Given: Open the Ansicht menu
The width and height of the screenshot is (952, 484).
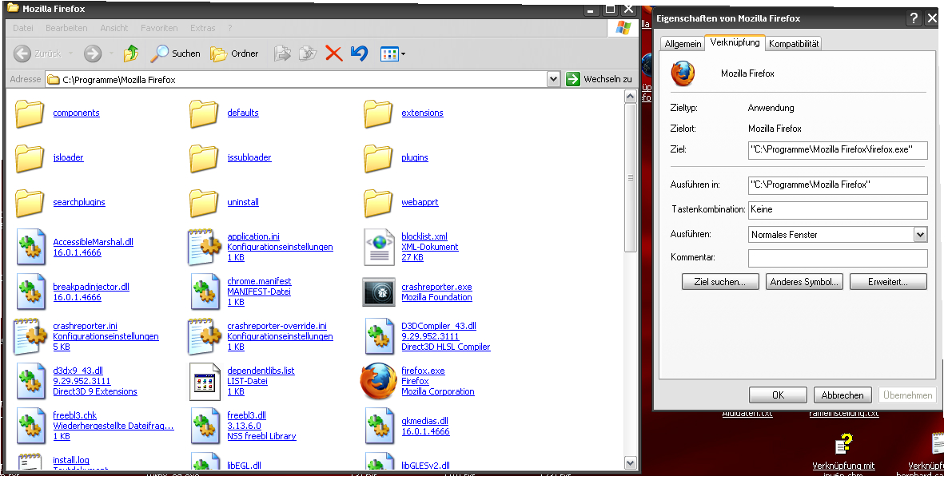Looking at the screenshot, I should pos(114,28).
